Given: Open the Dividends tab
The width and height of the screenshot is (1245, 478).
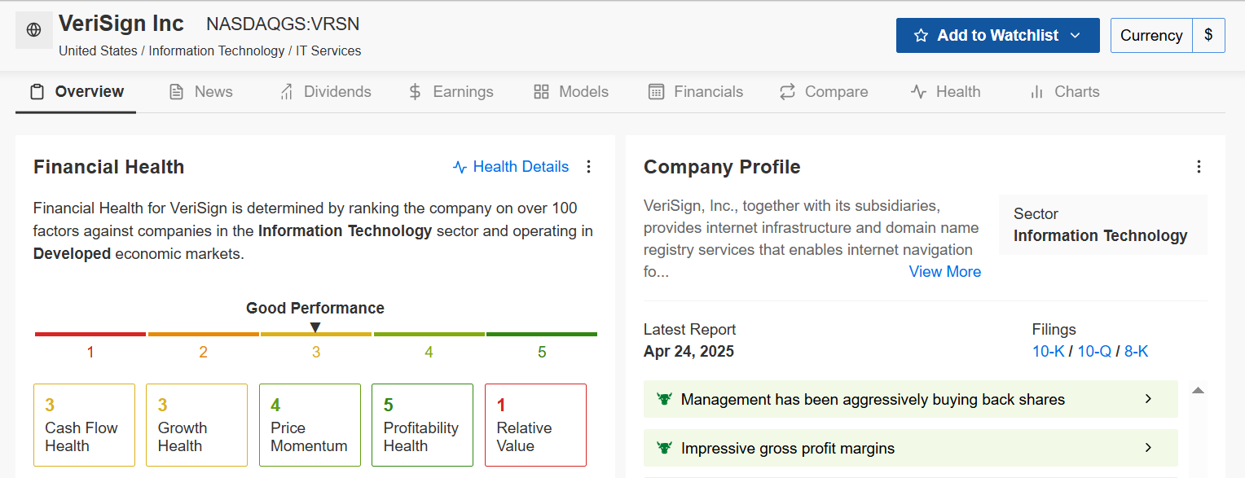Looking at the screenshot, I should click(325, 92).
